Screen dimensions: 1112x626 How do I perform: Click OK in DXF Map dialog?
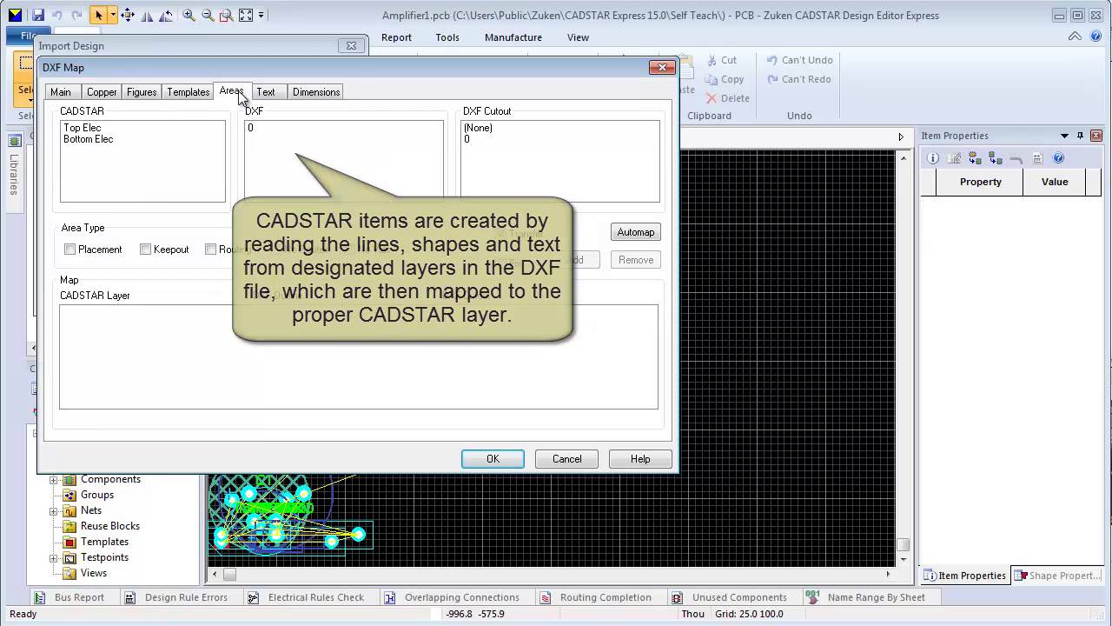[493, 459]
